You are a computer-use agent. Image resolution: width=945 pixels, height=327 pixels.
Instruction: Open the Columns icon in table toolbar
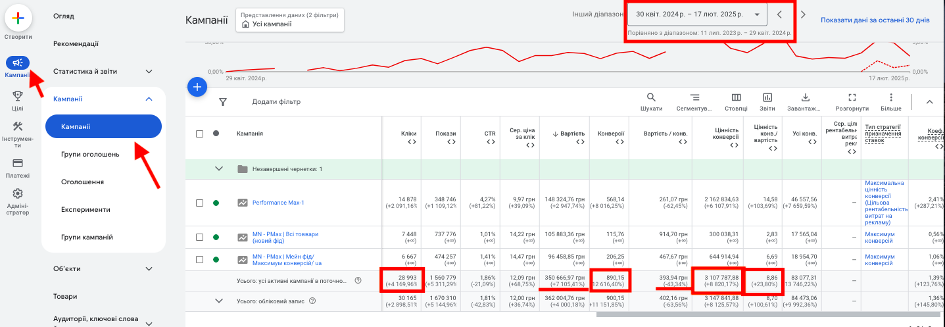pos(736,97)
